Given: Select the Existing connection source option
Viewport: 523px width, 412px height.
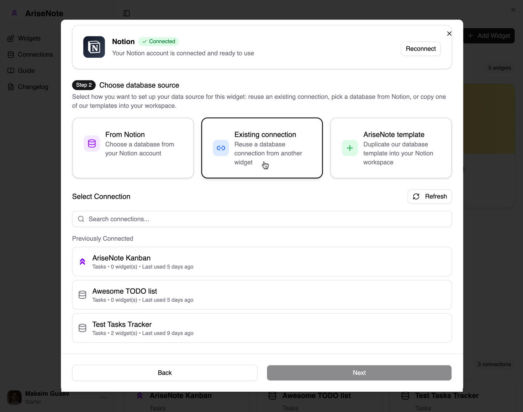Looking at the screenshot, I should [262, 148].
